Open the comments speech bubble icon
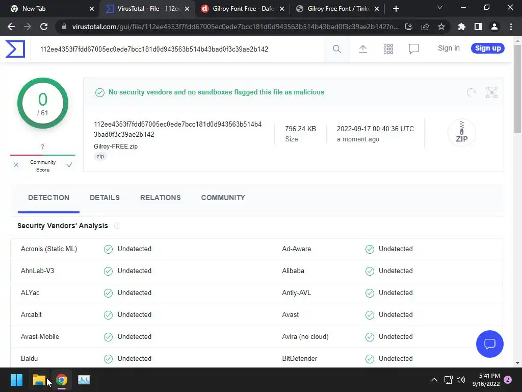This screenshot has height=392, width=522. (414, 49)
